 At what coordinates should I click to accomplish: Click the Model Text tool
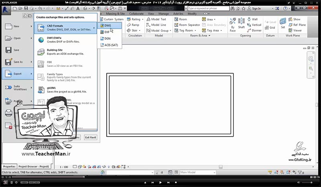[x=156, y=19]
